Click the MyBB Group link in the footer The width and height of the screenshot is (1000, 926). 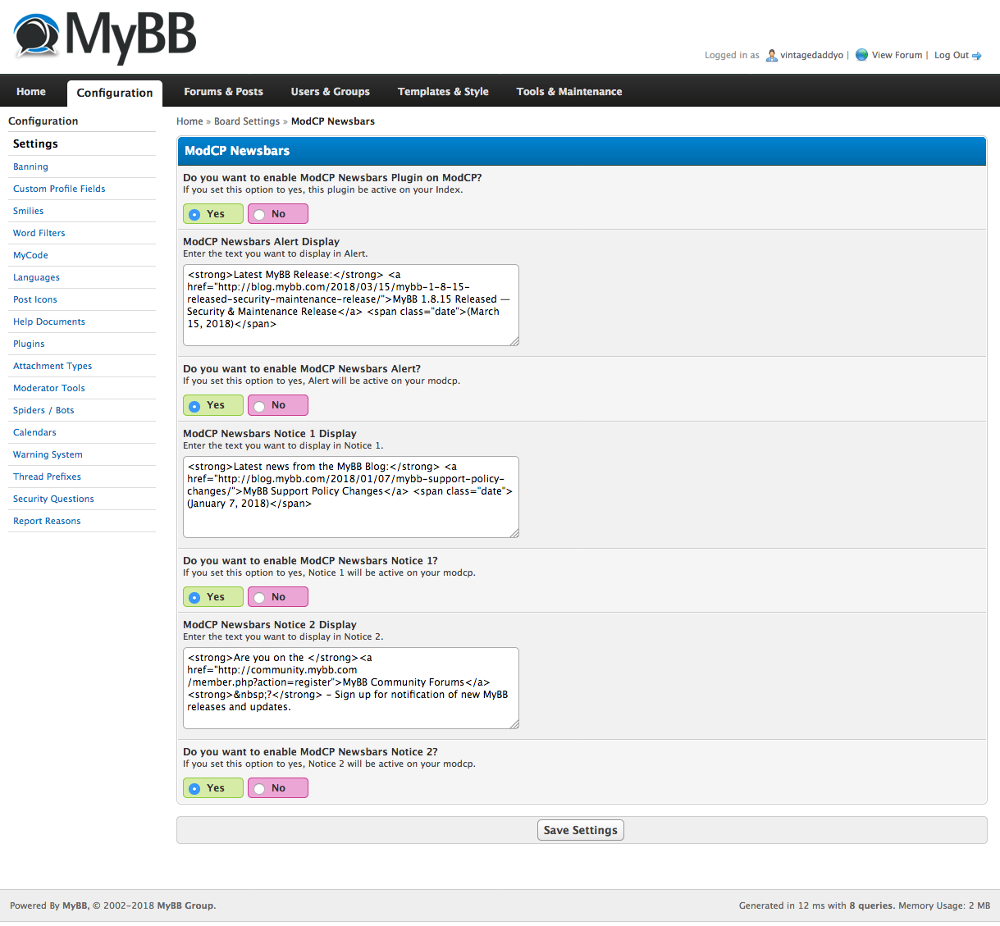pyautogui.click(x=185, y=905)
